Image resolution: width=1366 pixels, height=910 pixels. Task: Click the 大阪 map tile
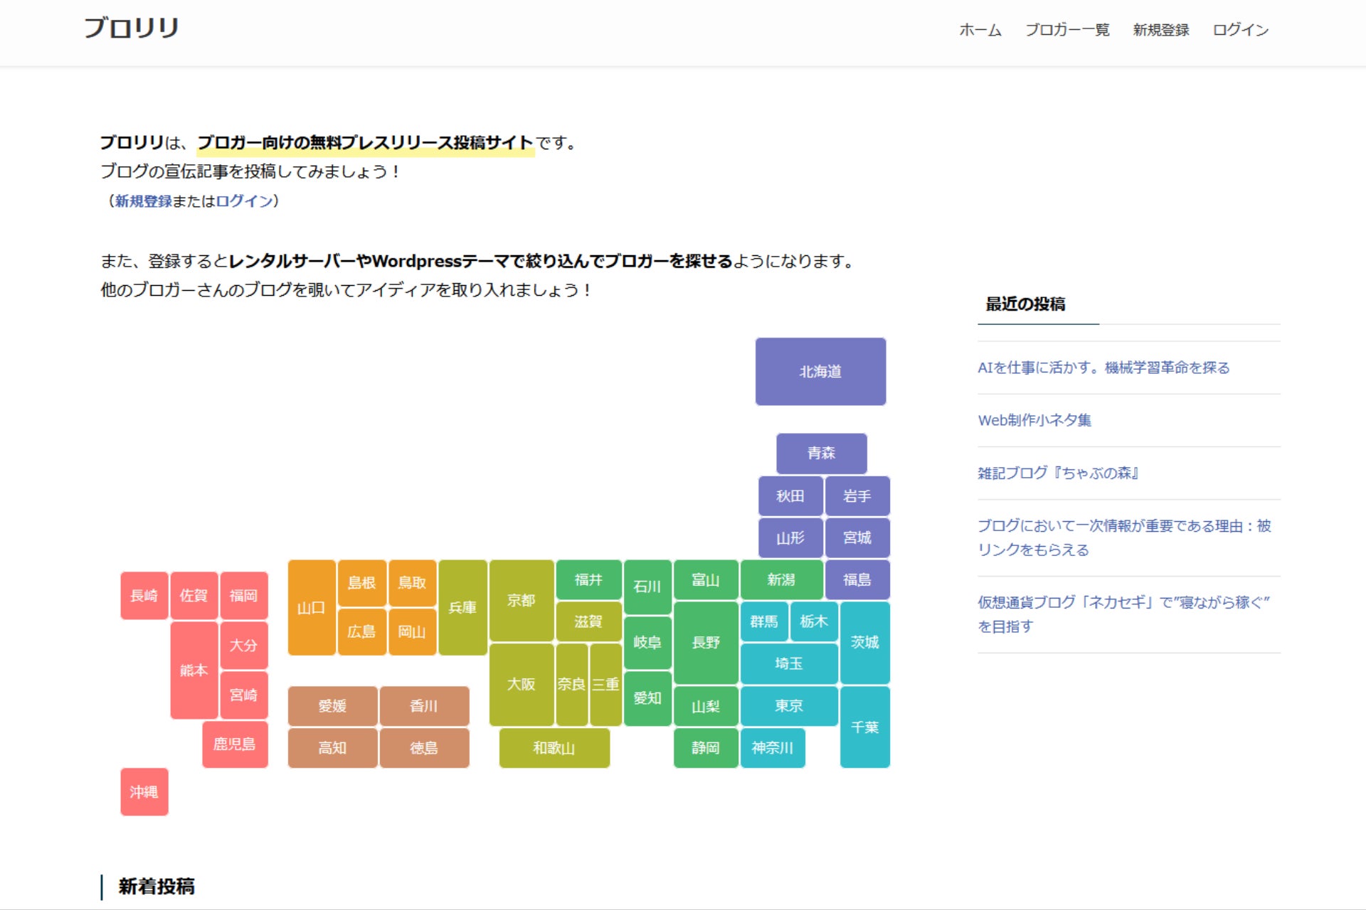[521, 684]
